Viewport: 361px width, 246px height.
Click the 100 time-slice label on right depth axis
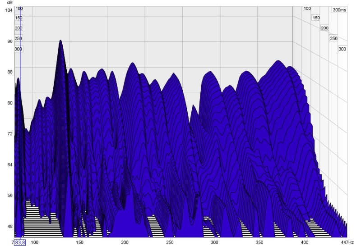(307, 9)
